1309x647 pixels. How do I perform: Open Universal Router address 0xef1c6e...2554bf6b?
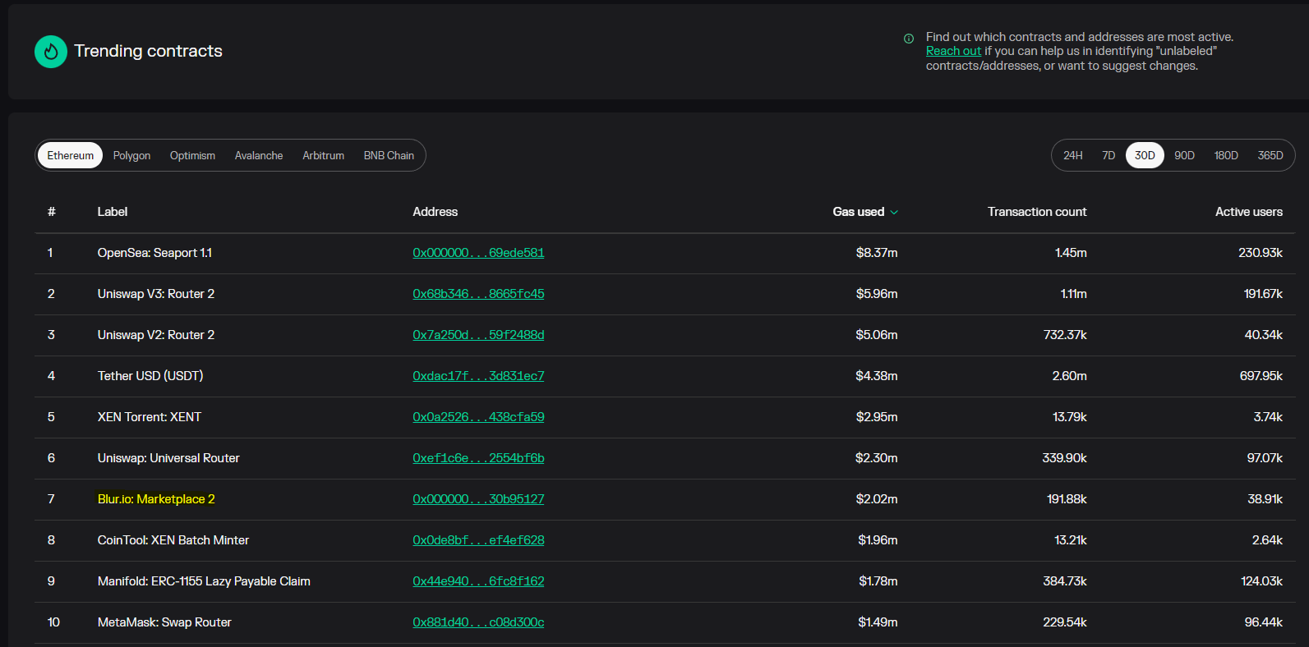(478, 458)
